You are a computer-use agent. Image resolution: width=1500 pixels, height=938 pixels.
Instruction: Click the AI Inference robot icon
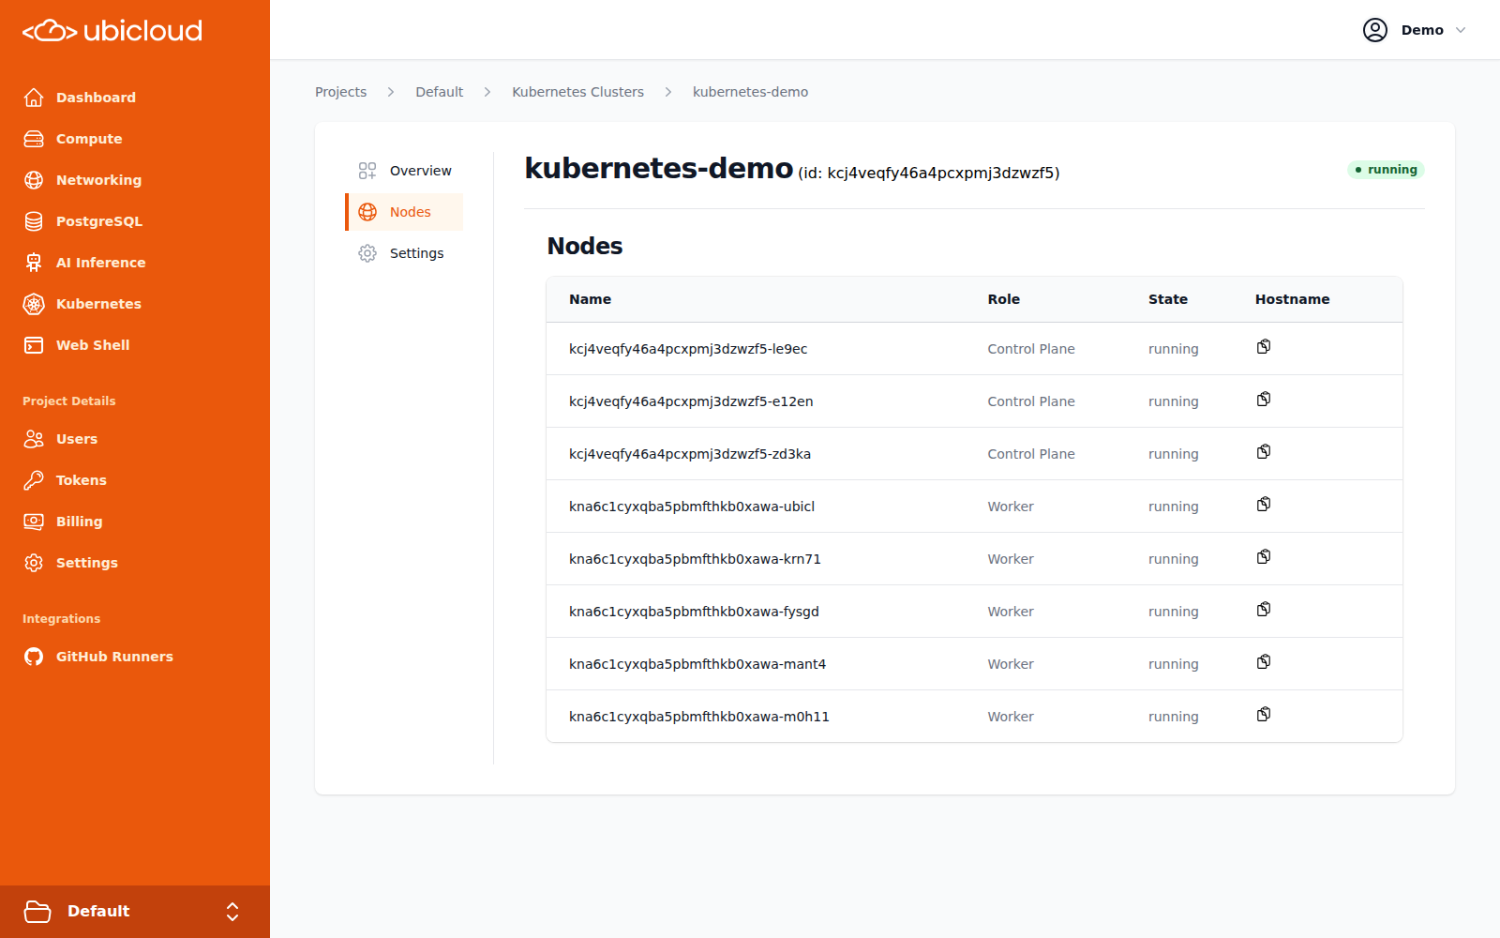pyautogui.click(x=34, y=263)
